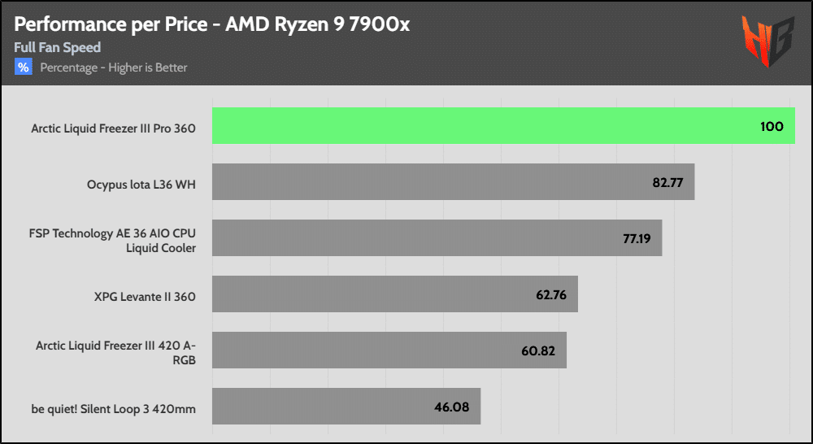The height and width of the screenshot is (444, 813).
Task: Click the 100 value label
Action: (x=772, y=126)
